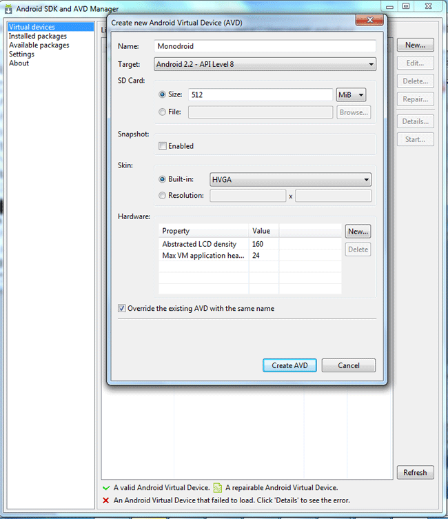Open About in the sidebar

coord(19,63)
